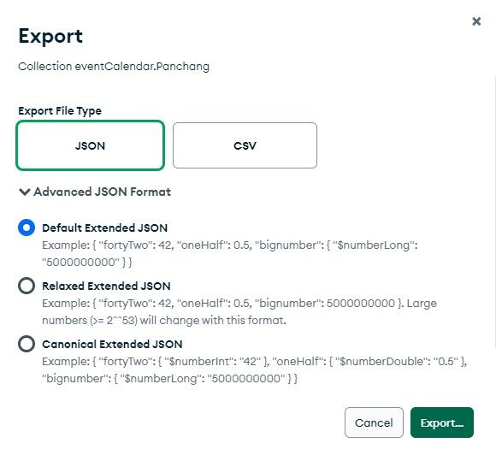Choose CSV export file type
The height and width of the screenshot is (455, 496).
coord(245,145)
